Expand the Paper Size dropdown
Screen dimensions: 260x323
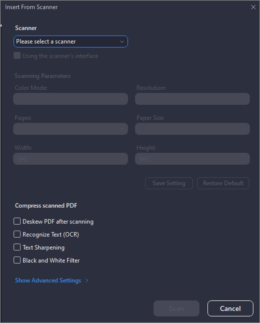tap(192, 129)
